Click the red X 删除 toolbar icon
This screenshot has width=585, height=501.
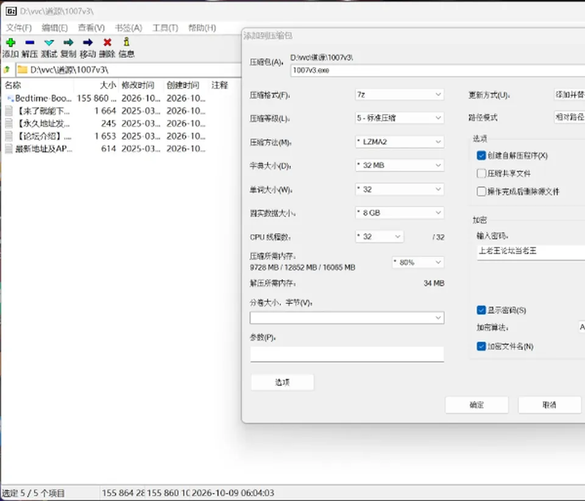[x=107, y=43]
